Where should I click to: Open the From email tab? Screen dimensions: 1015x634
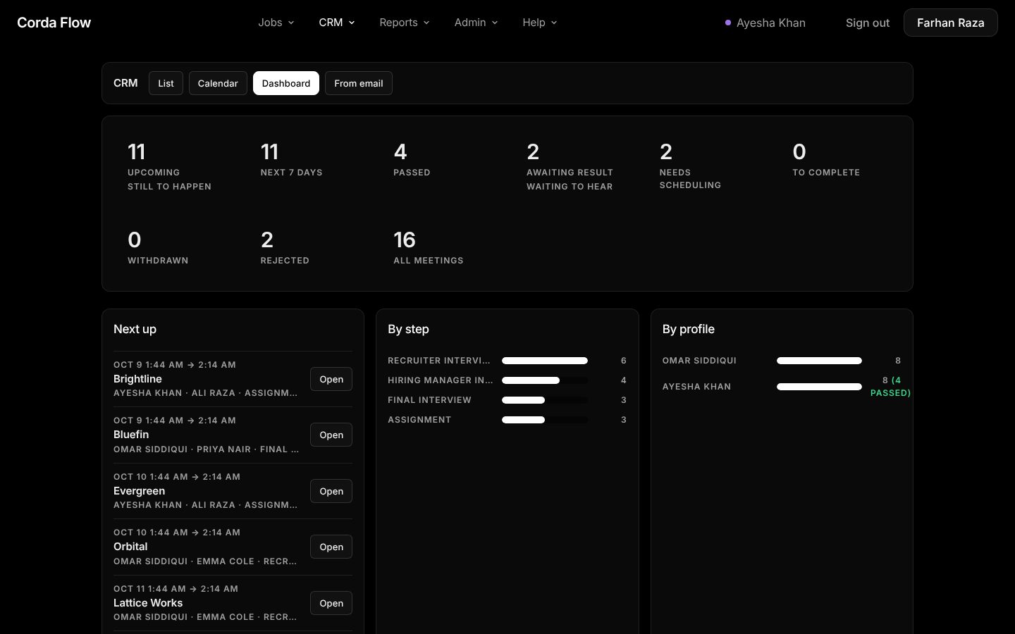click(358, 83)
